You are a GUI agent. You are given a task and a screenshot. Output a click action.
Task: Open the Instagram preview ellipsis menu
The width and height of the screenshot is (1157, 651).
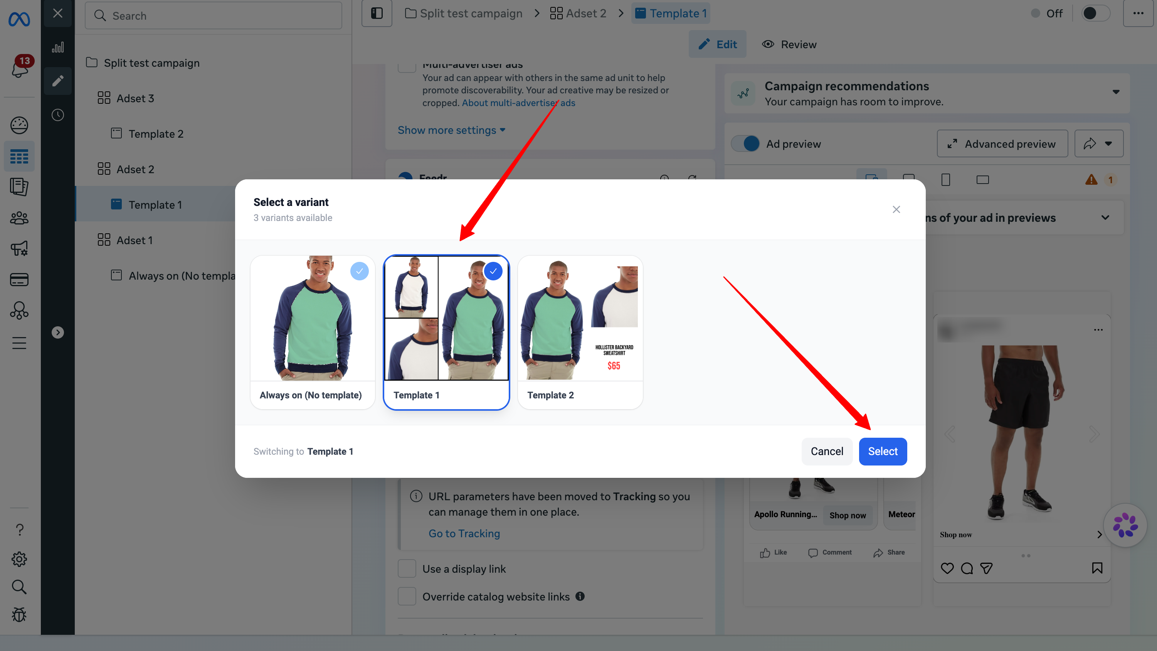click(1098, 329)
